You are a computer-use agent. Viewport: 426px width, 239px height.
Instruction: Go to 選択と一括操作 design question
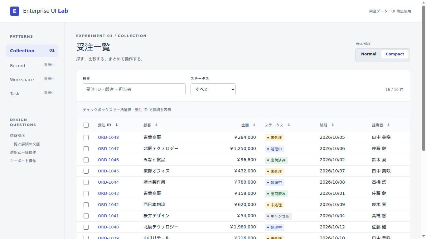23,152
